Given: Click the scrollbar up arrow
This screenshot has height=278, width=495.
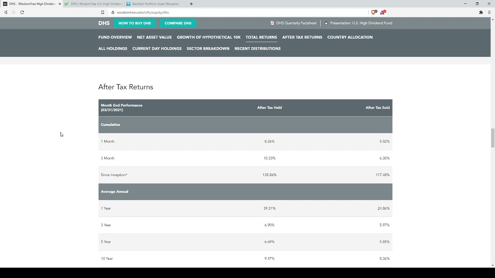Looking at the screenshot, I should [493, 19].
